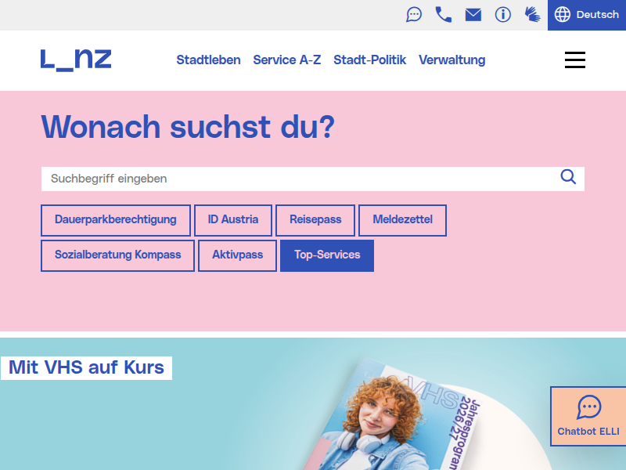Image resolution: width=626 pixels, height=470 pixels.
Task: Click the envelope email icon
Action: [473, 15]
